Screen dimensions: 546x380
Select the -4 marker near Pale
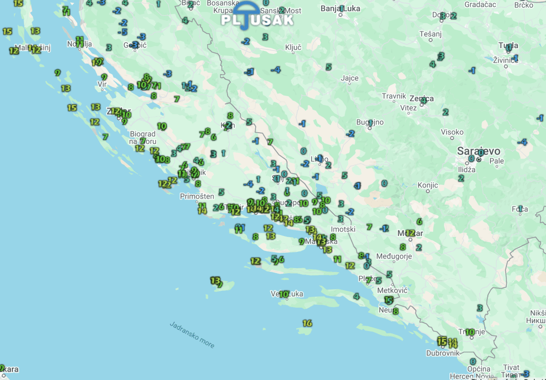tap(522, 142)
